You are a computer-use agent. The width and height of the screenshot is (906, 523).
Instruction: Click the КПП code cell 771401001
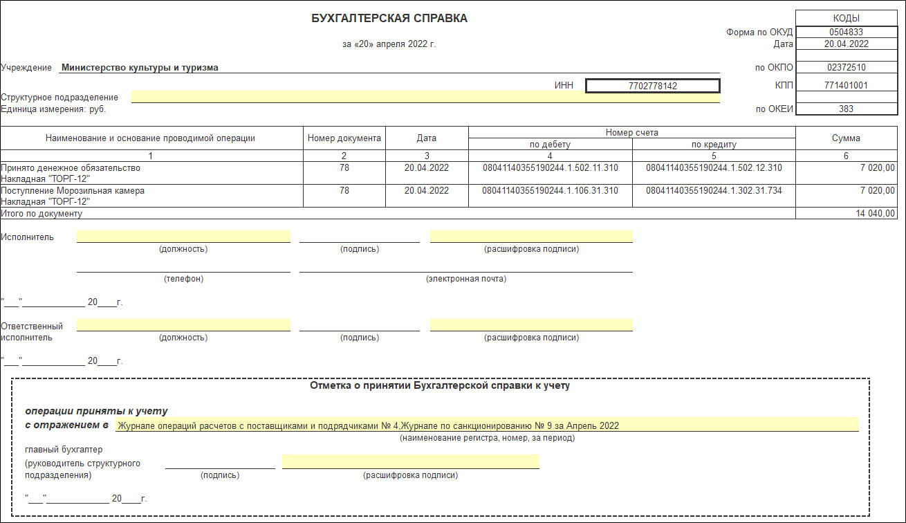click(x=846, y=85)
